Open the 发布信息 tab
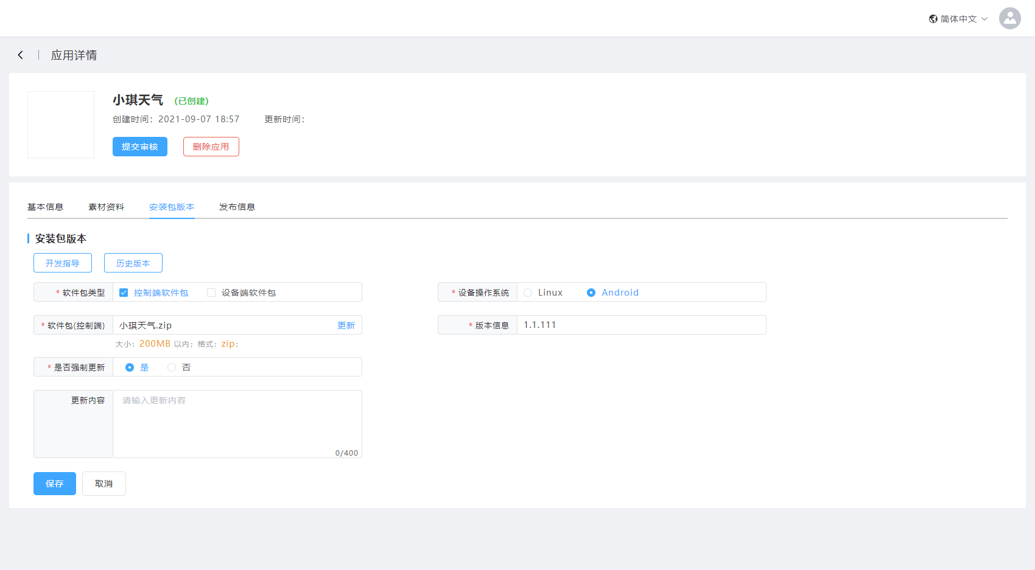Image resolution: width=1035 pixels, height=570 pixels. tap(237, 207)
